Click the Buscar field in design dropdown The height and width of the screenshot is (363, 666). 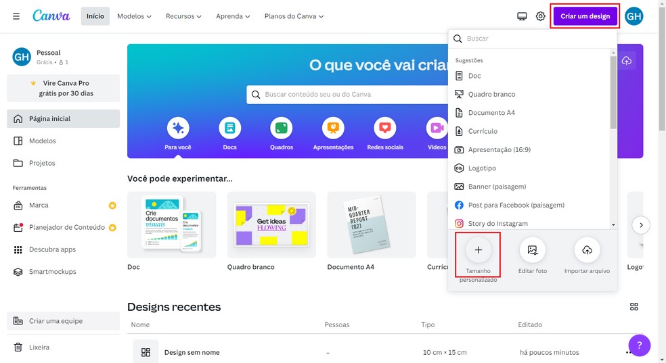[533, 39]
